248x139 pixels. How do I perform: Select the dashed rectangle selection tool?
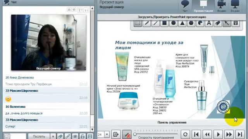point(138,23)
